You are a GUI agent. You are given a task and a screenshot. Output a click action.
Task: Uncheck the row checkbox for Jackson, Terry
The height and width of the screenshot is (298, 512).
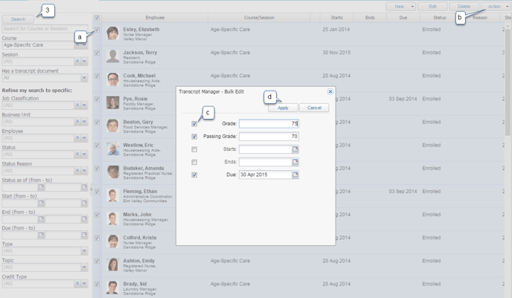pos(97,53)
